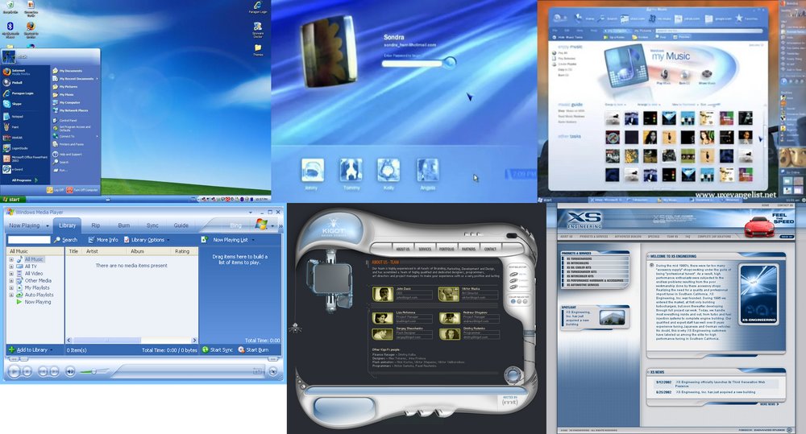Click the library list horizontal scrollbar

click(131, 340)
